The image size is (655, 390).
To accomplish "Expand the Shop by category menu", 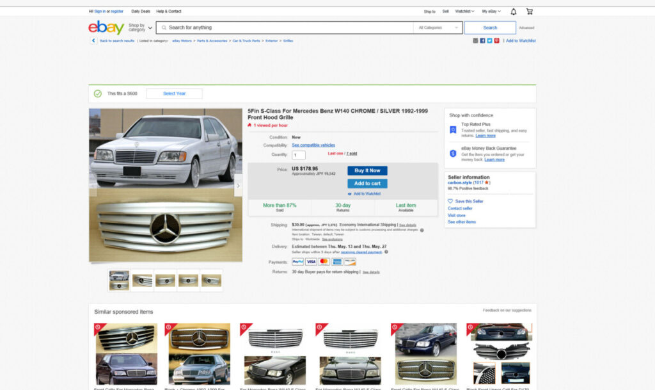I will tap(140, 28).
